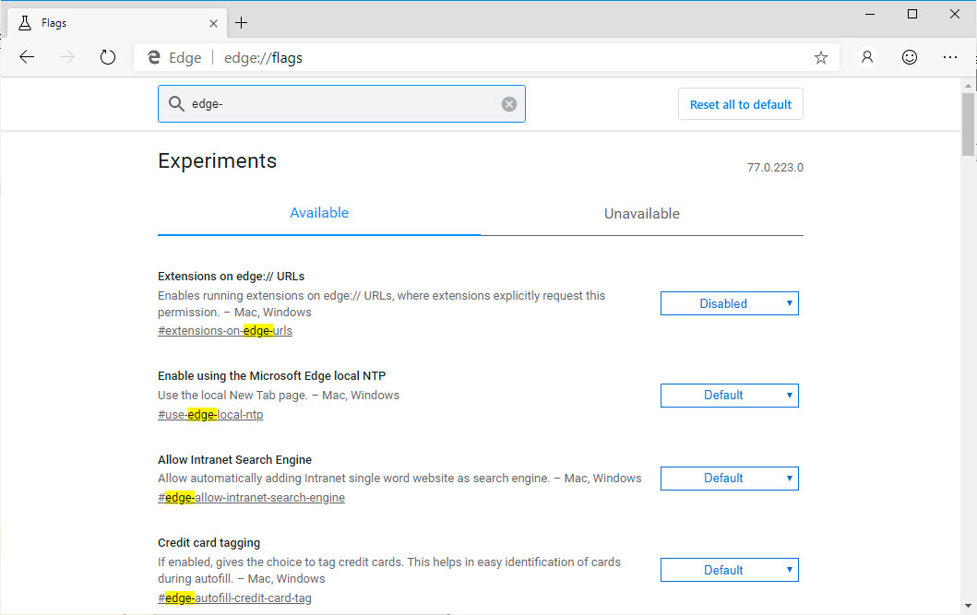977x615 pixels.
Task: Maximize the browser window
Action: pyautogui.click(x=912, y=14)
